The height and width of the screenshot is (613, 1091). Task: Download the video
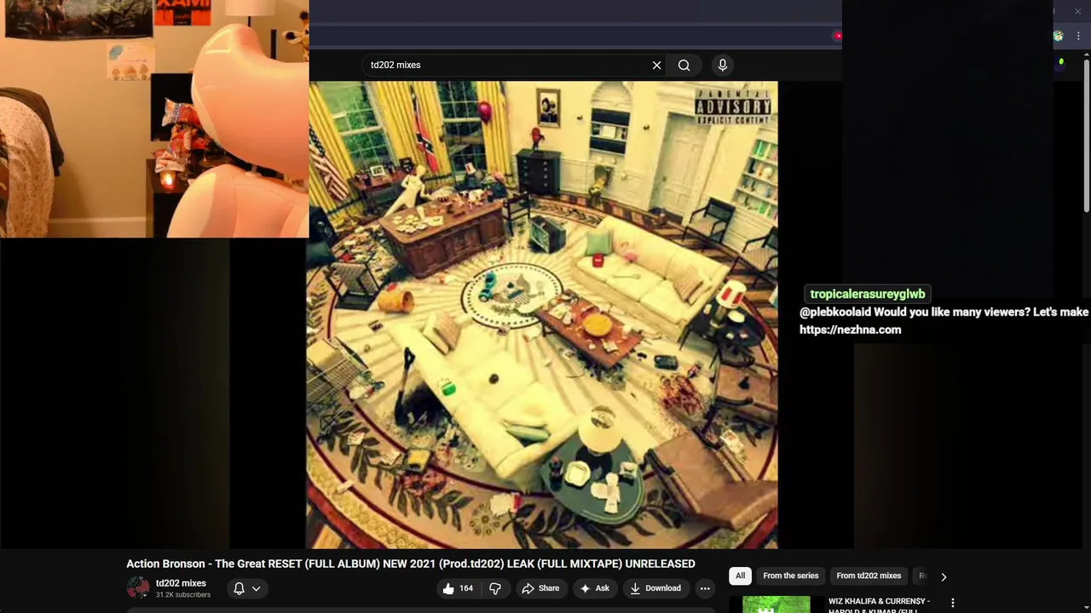pyautogui.click(x=655, y=588)
